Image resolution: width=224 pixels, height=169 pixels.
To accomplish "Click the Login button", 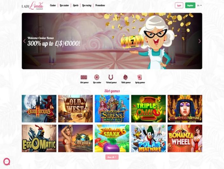I will [x=179, y=5].
